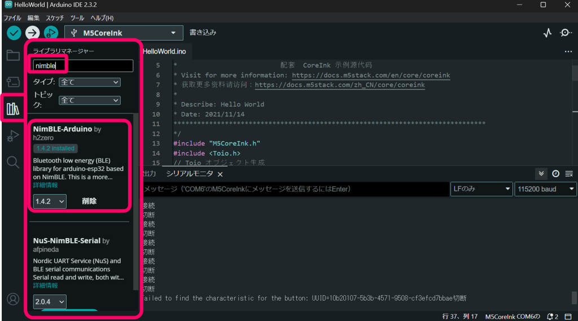Open the LFのみ line ending dropdown
The image size is (578, 321).
(481, 189)
